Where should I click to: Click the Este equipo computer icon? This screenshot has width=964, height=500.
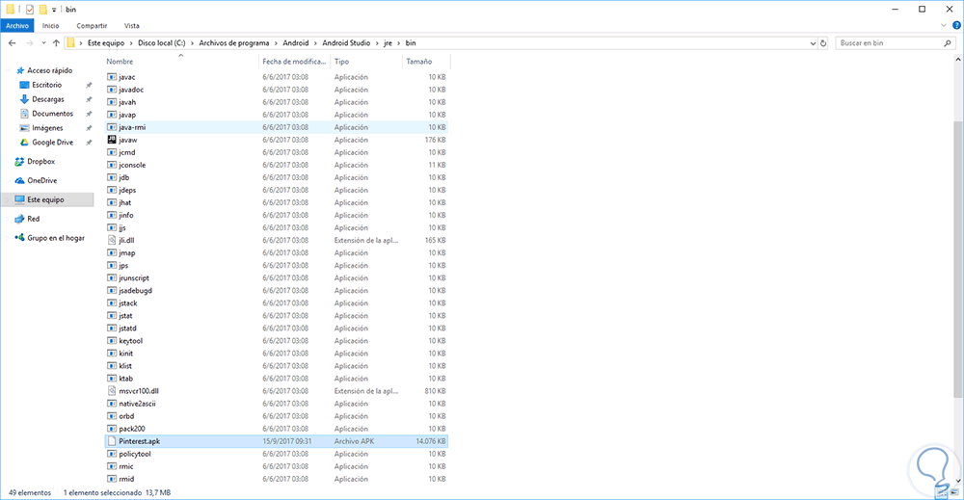coord(19,199)
